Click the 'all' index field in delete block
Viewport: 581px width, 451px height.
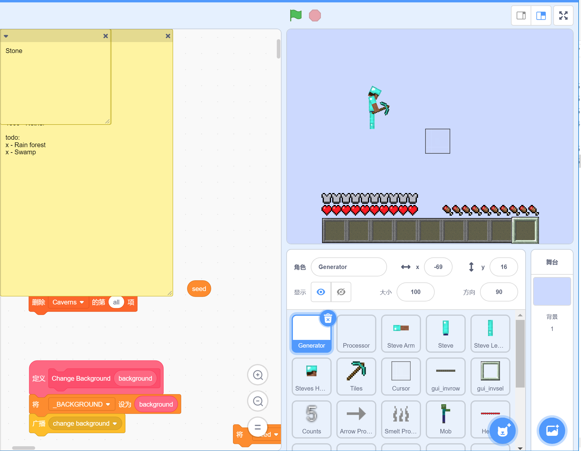[x=116, y=302]
